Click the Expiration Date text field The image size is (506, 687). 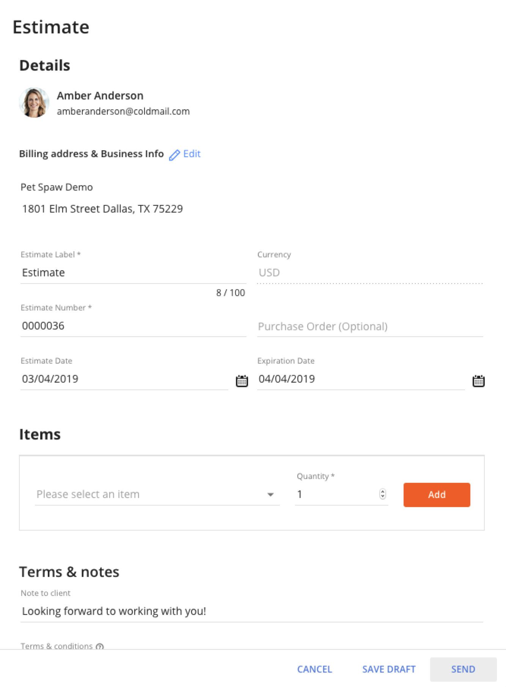(361, 379)
